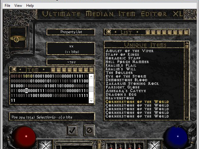This screenshot has height=149, width=199.
Task: Select Heavenstone in list
Action: point(120,98)
